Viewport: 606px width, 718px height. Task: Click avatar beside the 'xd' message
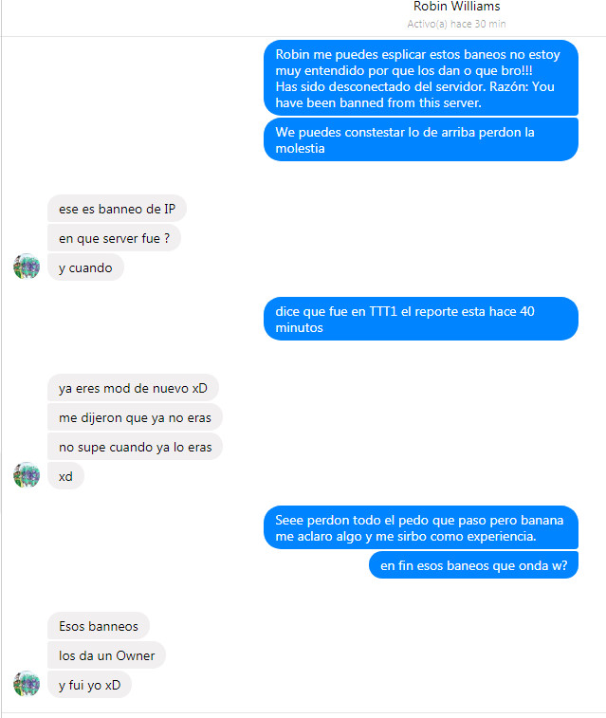tap(27, 475)
